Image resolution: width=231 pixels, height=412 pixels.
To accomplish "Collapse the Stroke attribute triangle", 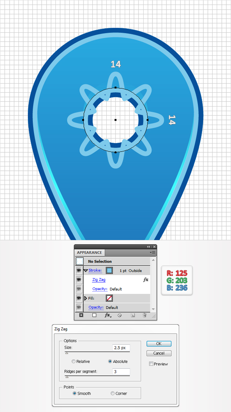I will [x=85, y=271].
